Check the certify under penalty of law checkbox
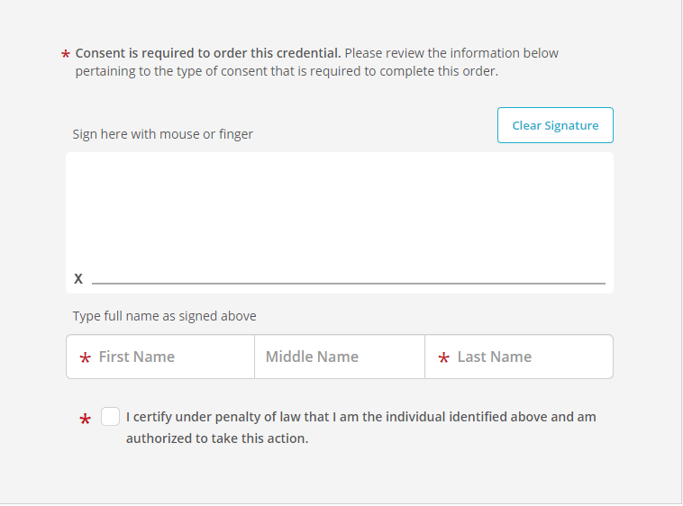Viewport: 683px width, 506px height. click(110, 417)
